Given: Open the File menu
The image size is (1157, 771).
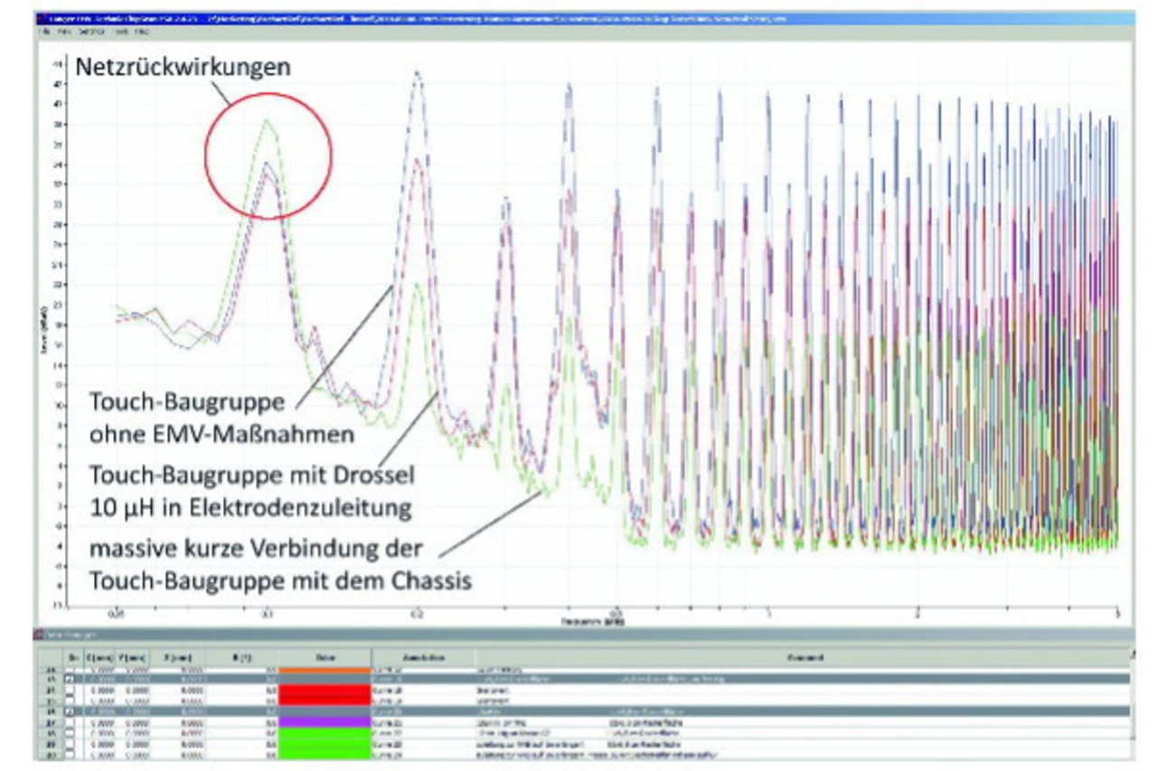Looking at the screenshot, I should click(x=43, y=31).
